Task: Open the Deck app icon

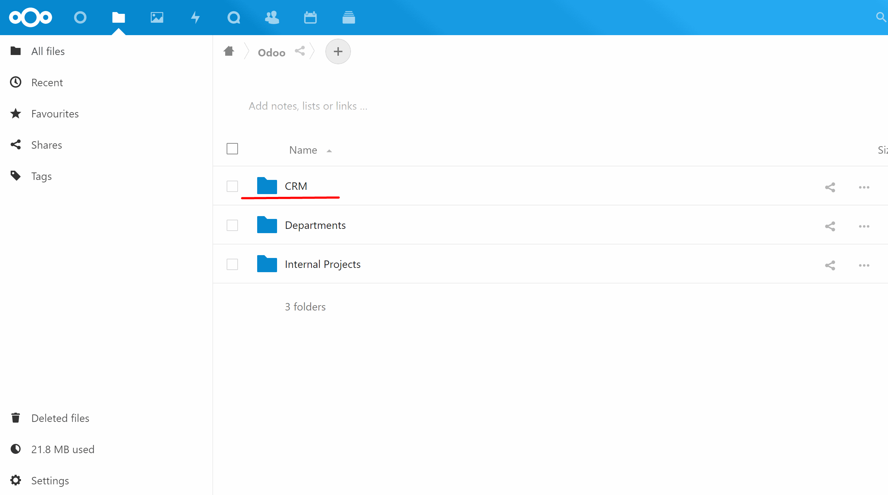Action: 349,17
